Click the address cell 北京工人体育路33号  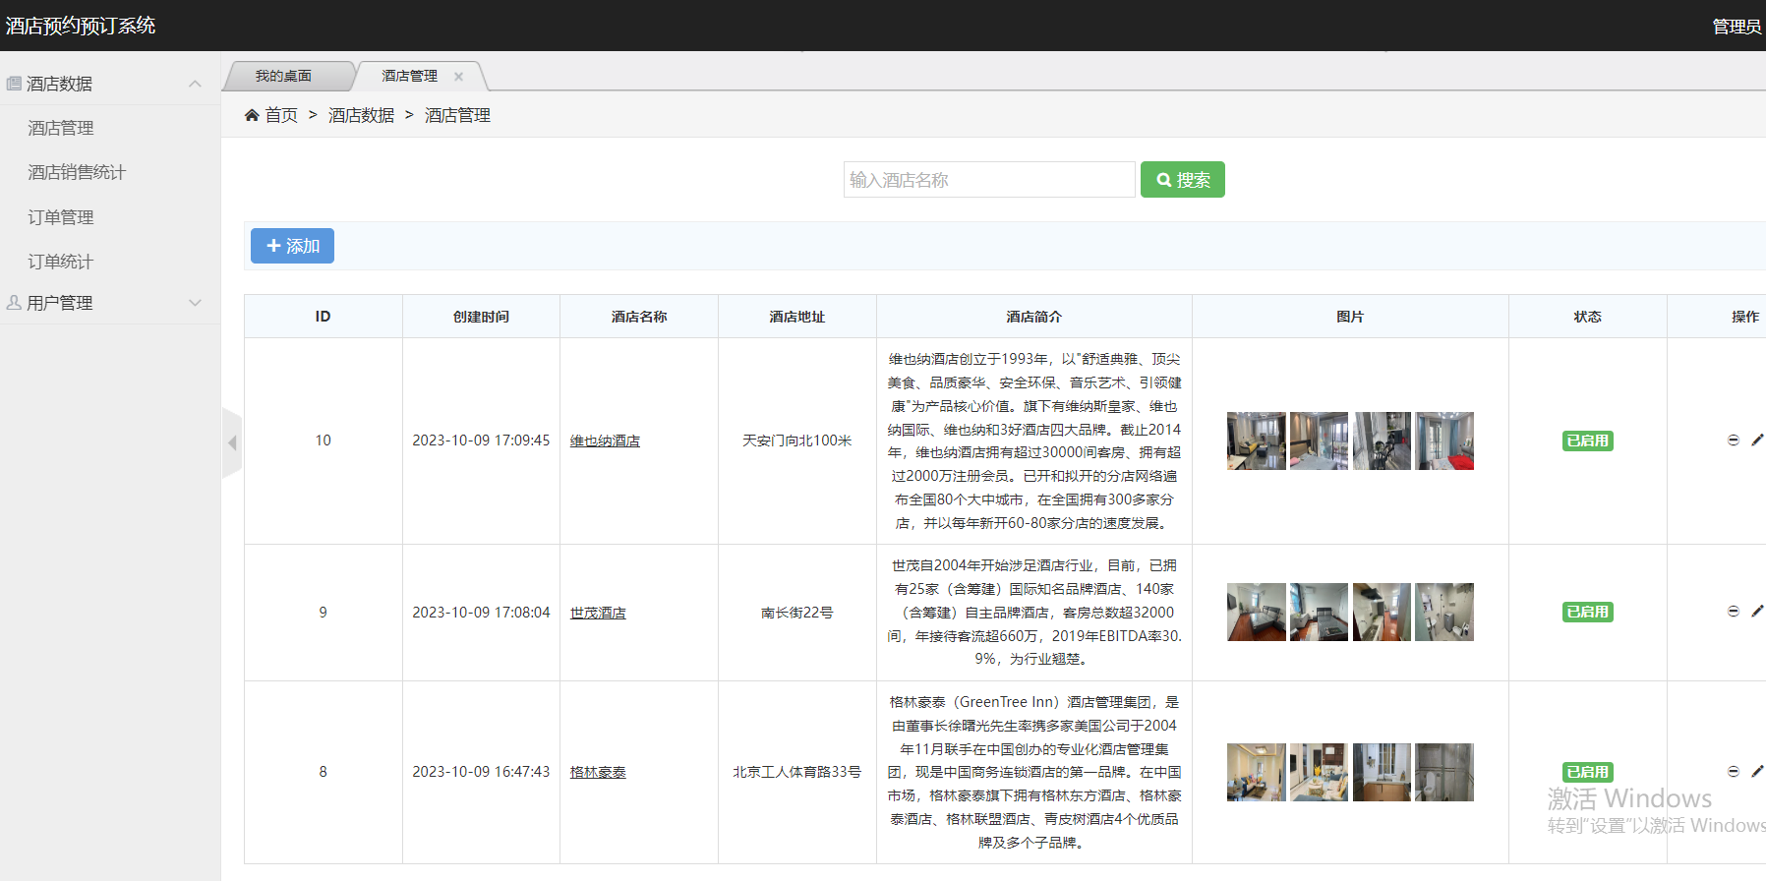coord(797,772)
